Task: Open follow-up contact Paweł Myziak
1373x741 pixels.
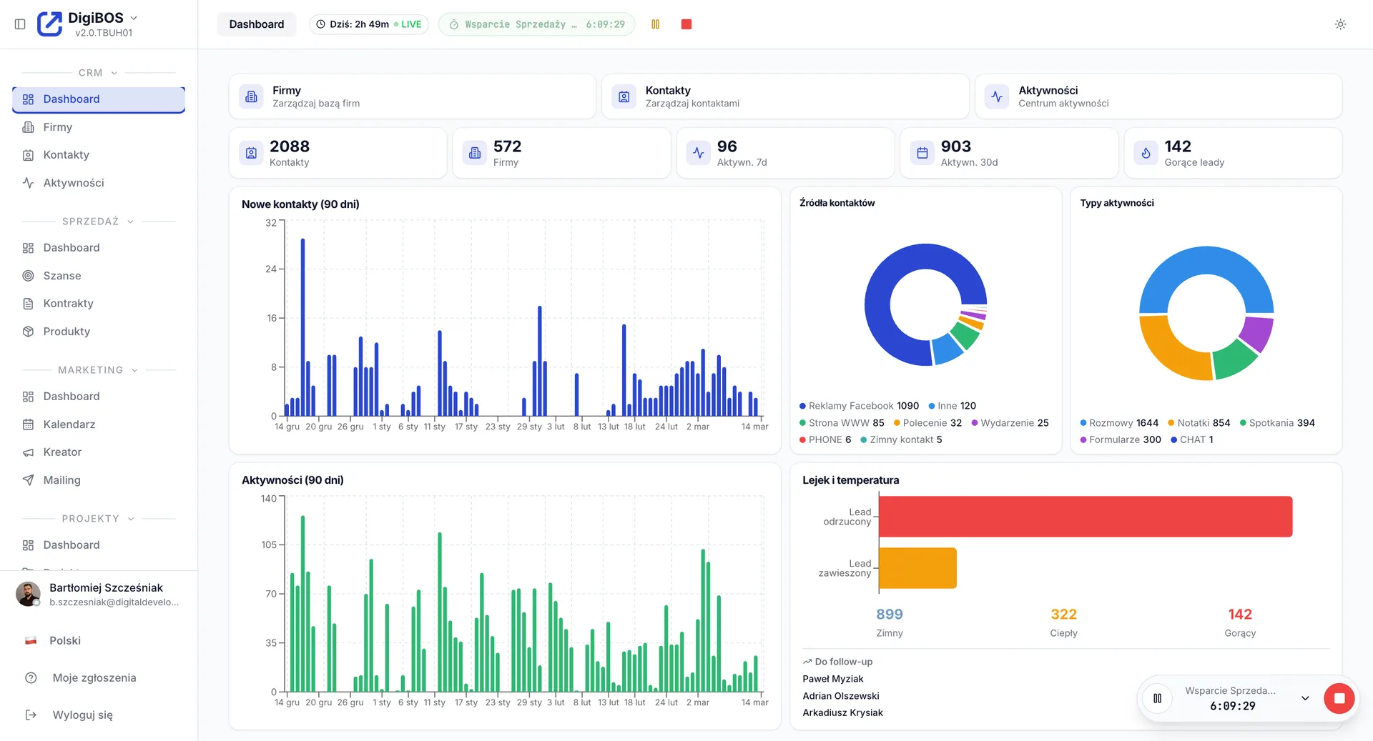Action: (832, 679)
